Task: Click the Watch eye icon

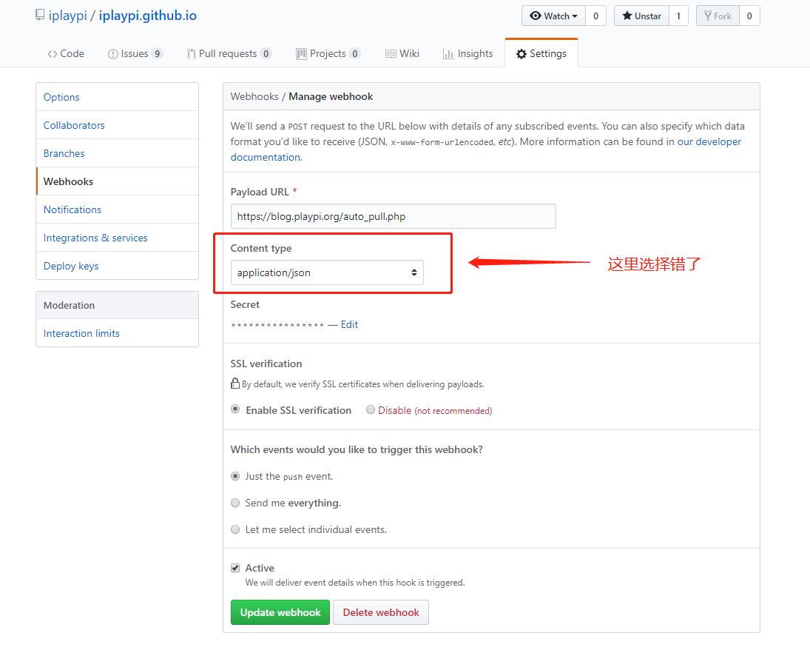Action: coord(535,16)
